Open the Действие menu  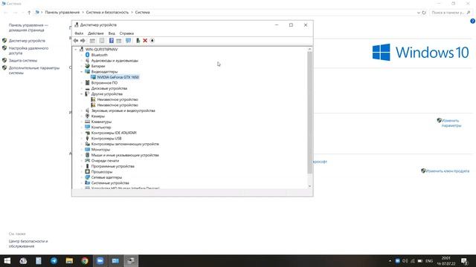[96, 33]
